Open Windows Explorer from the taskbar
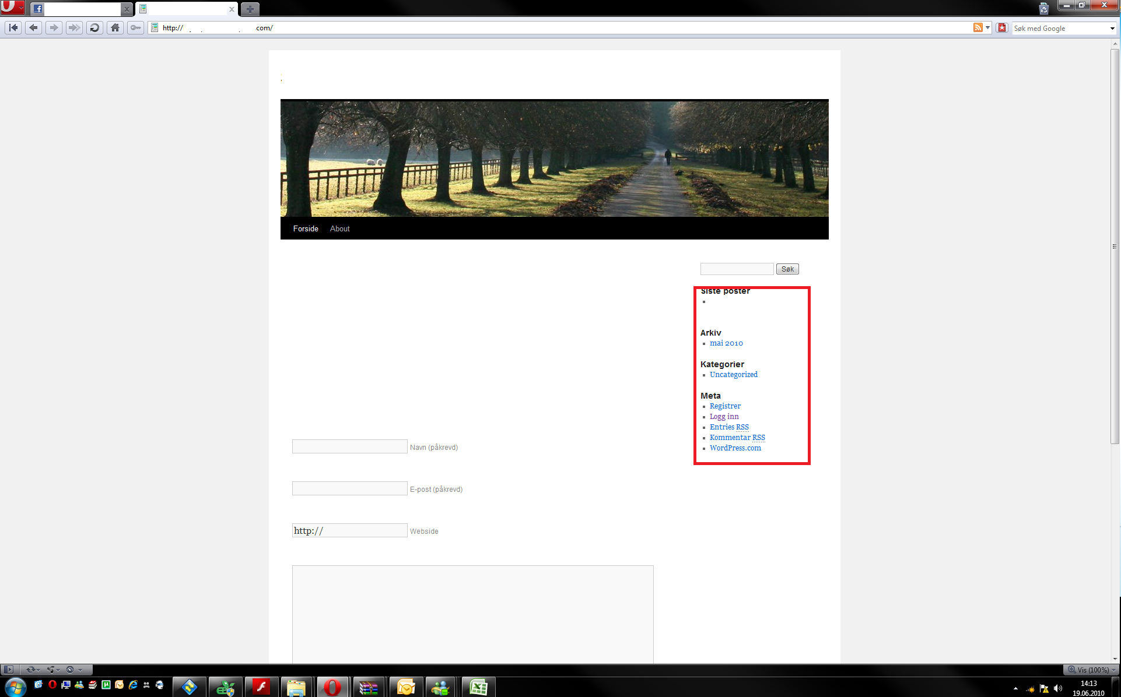1121x697 pixels. [x=296, y=687]
